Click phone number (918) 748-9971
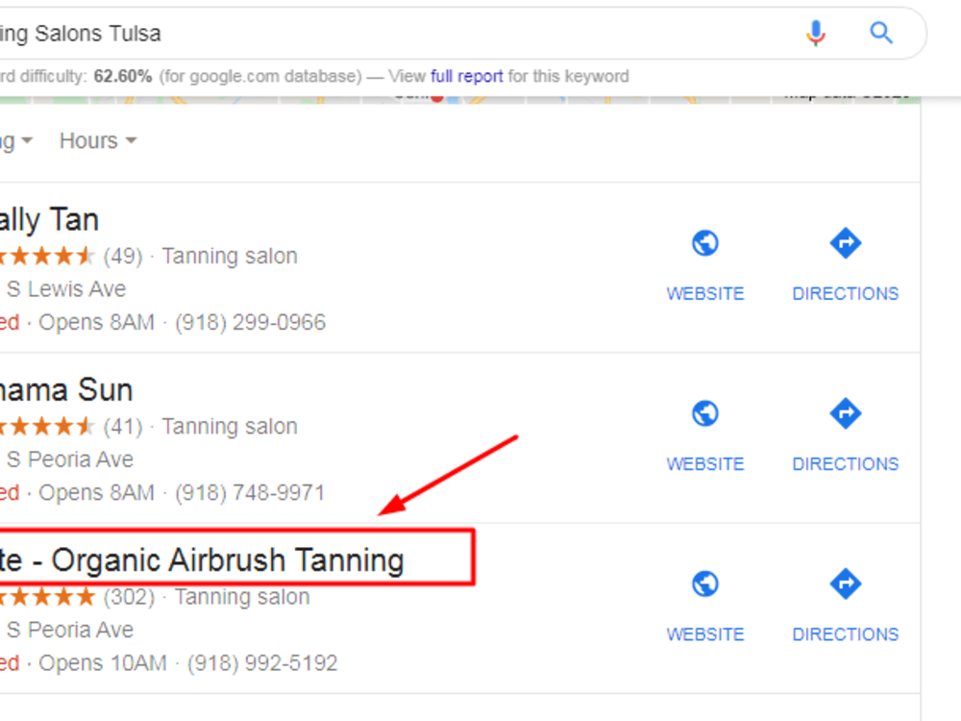 tap(250, 493)
